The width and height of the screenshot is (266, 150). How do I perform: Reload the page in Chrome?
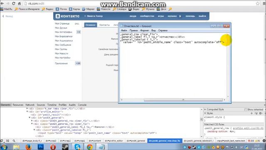tap(14, 3)
